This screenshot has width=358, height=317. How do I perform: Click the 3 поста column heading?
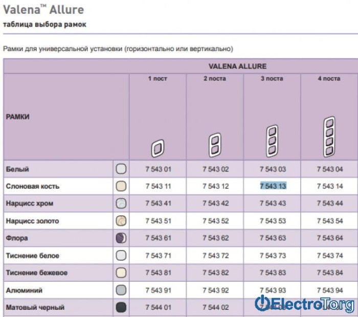[x=272, y=79]
